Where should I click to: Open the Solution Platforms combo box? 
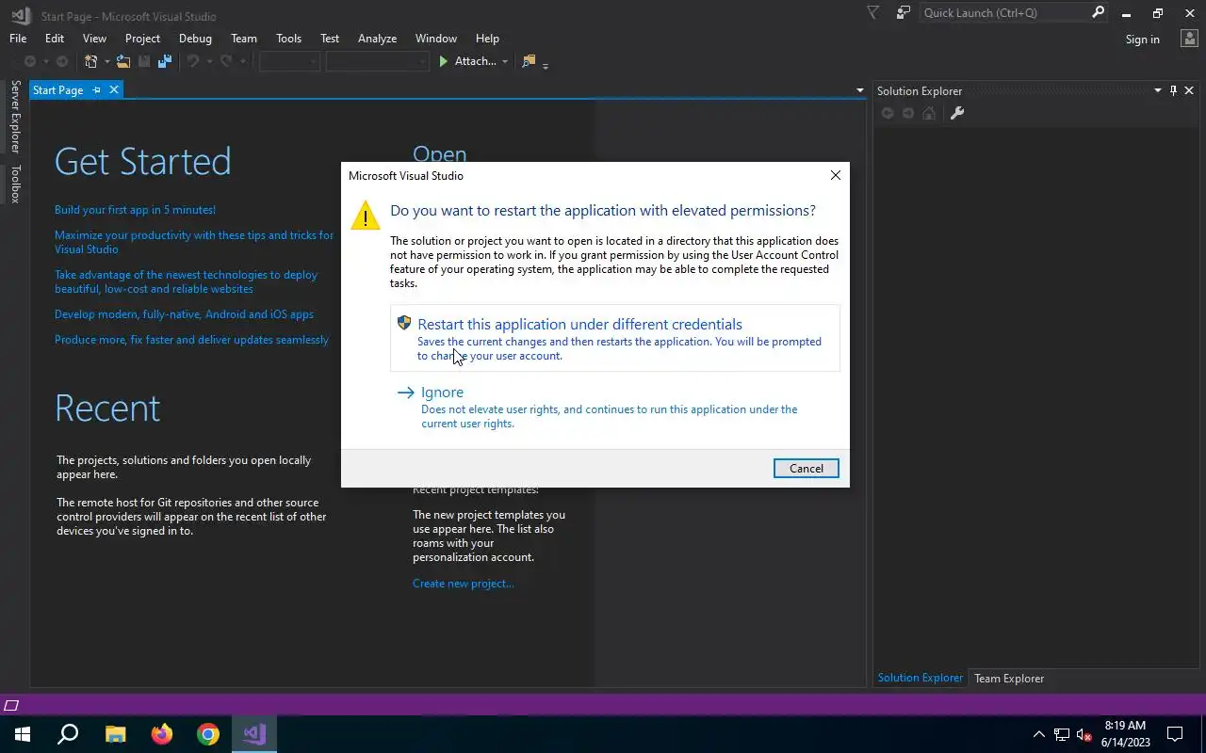point(377,61)
